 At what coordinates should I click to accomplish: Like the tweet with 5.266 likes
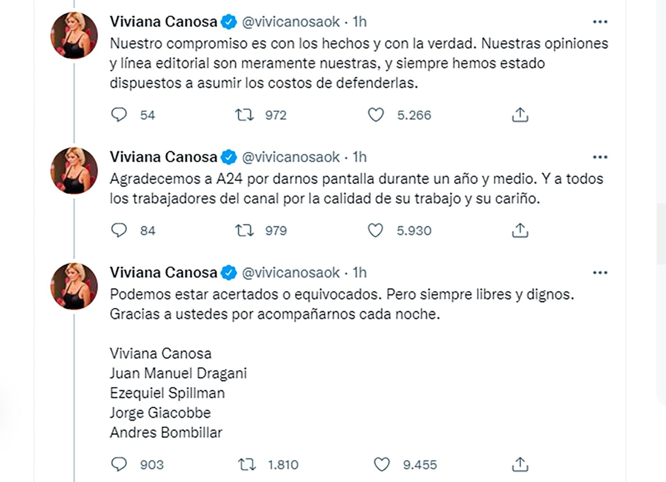(x=375, y=114)
